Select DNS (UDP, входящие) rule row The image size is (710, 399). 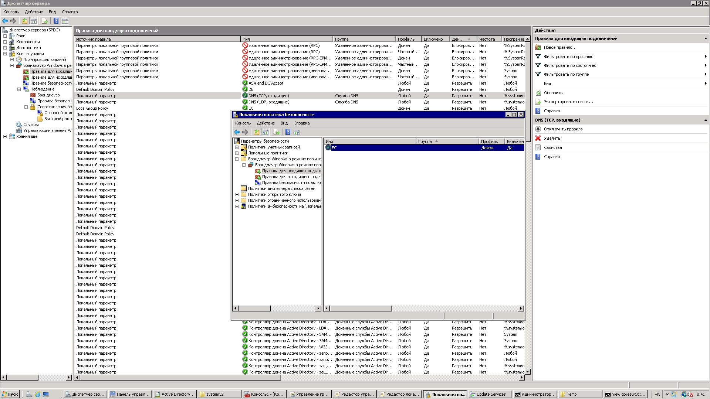(x=300, y=102)
